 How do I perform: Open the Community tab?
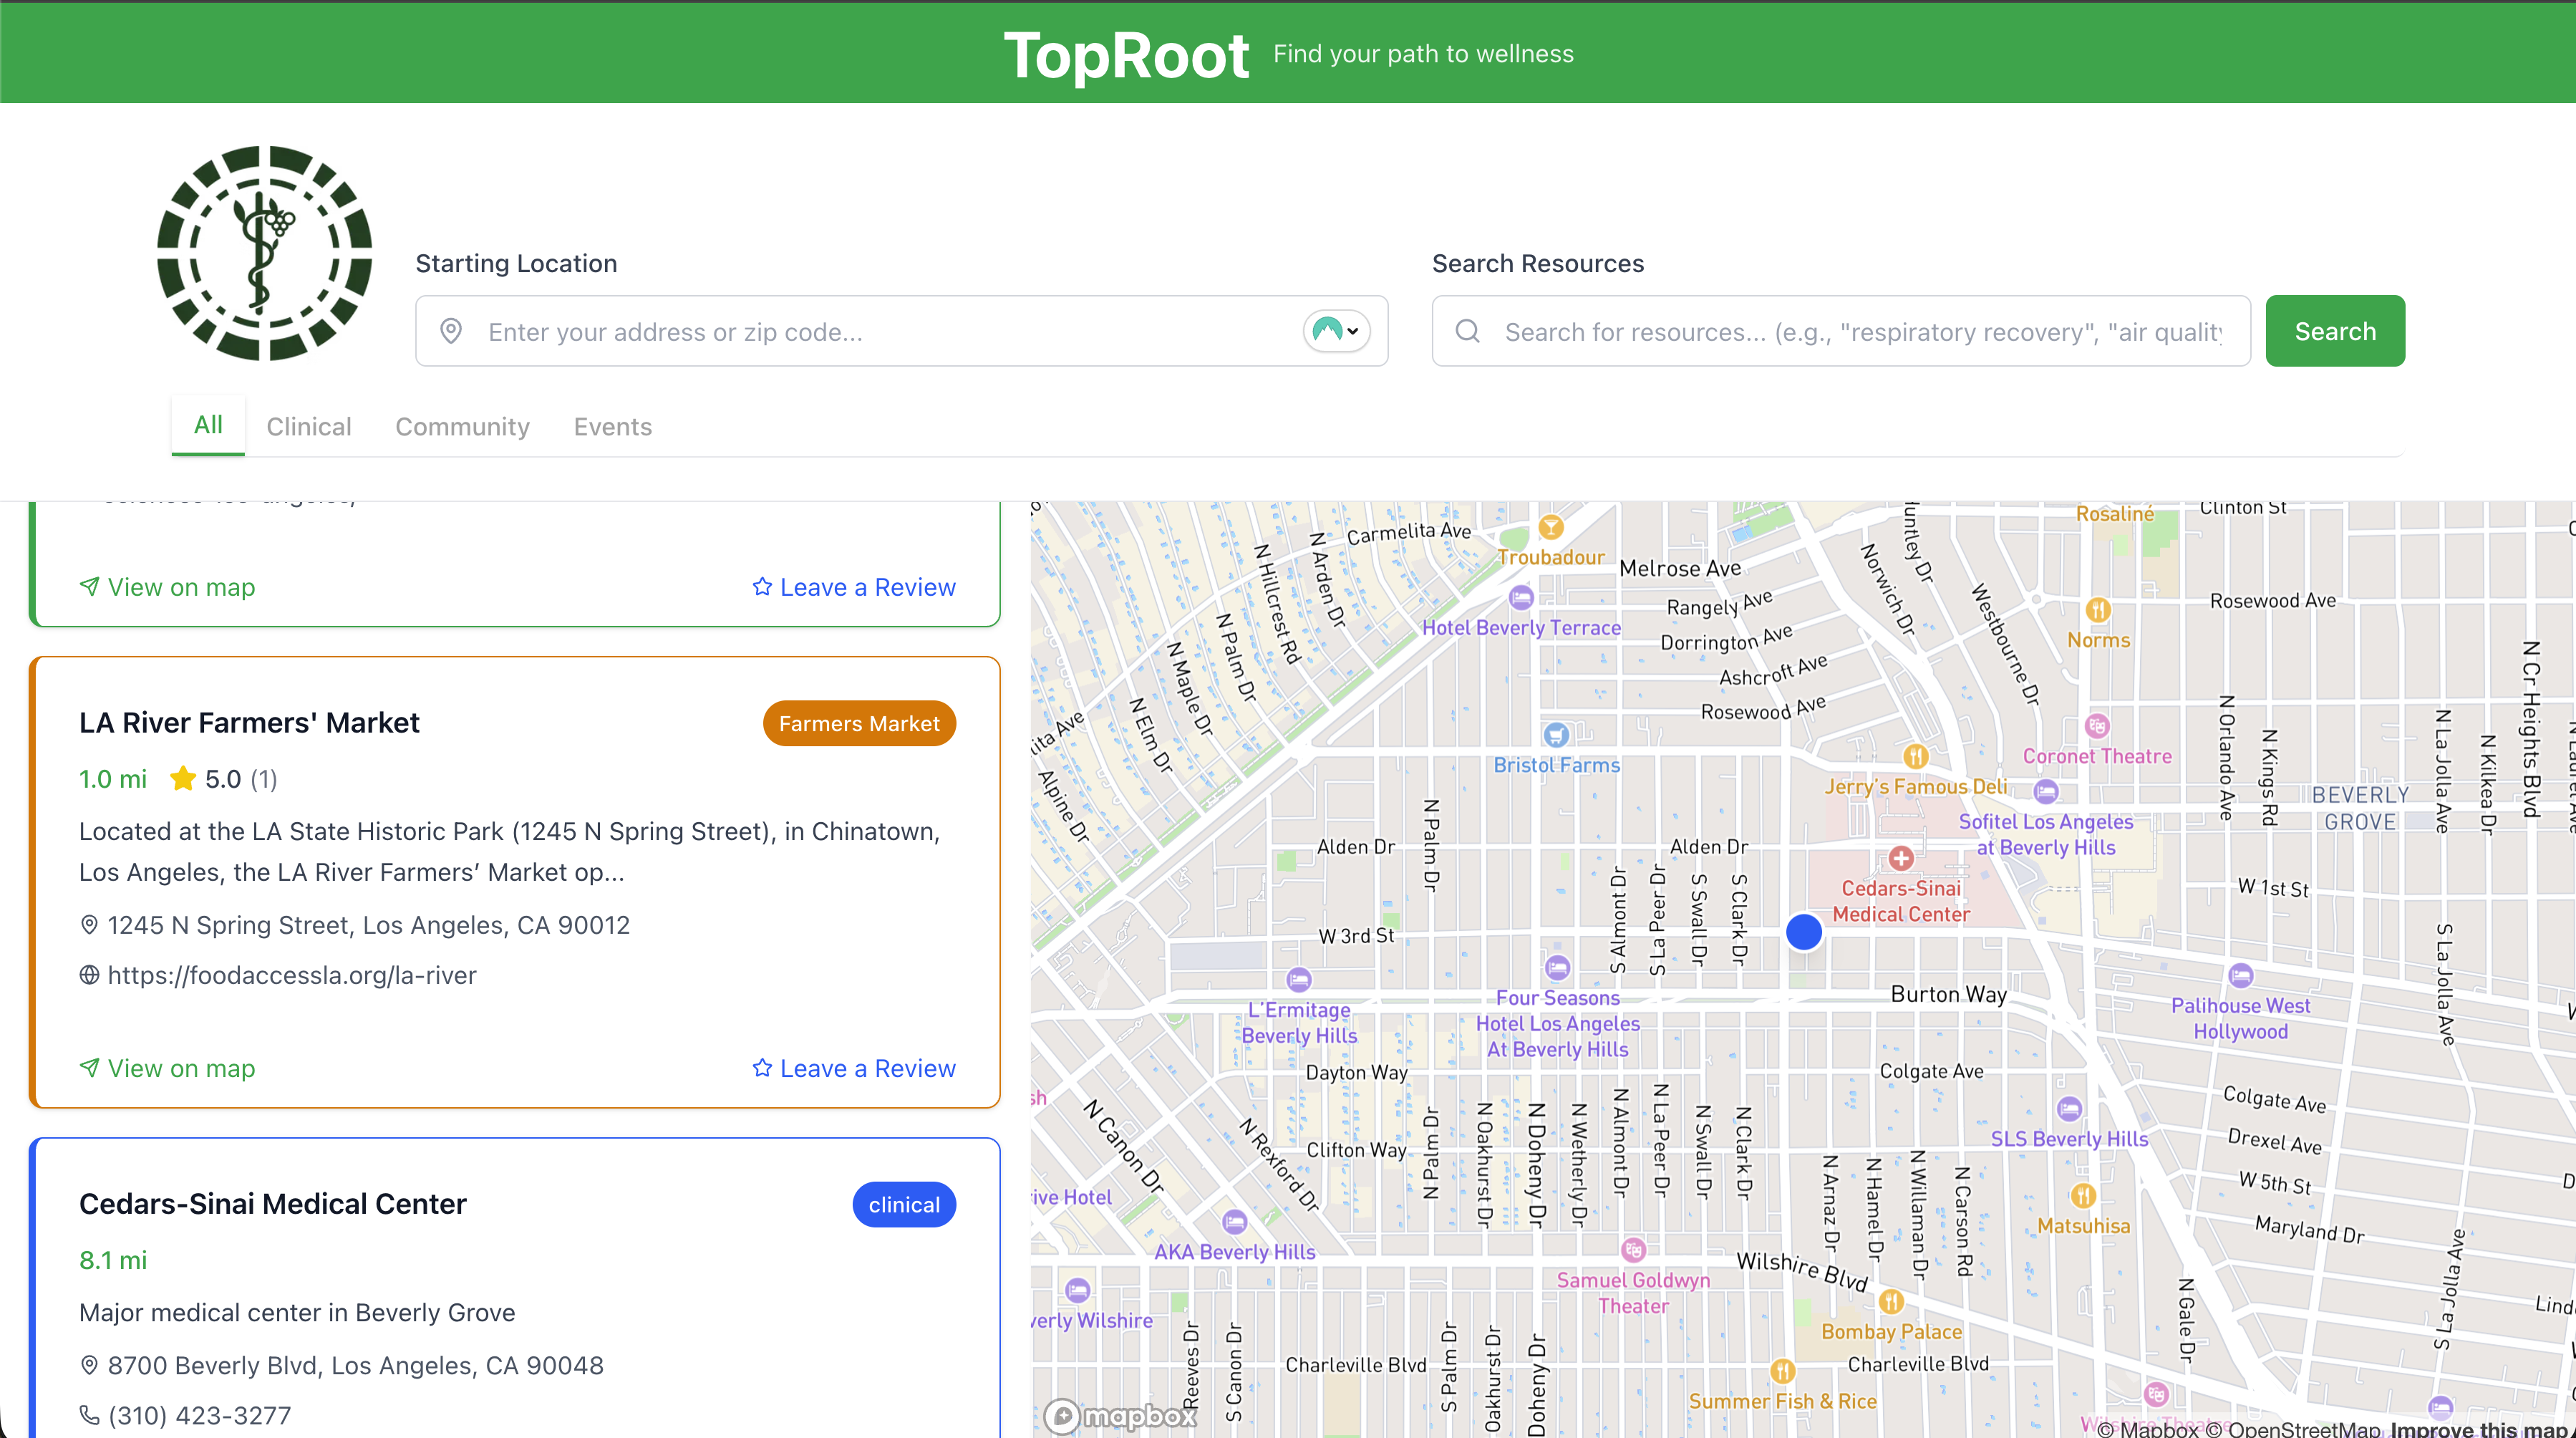(462, 427)
